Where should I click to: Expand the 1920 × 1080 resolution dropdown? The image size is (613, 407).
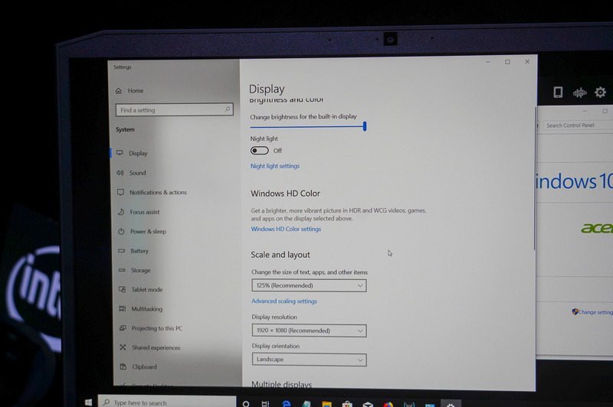[309, 330]
